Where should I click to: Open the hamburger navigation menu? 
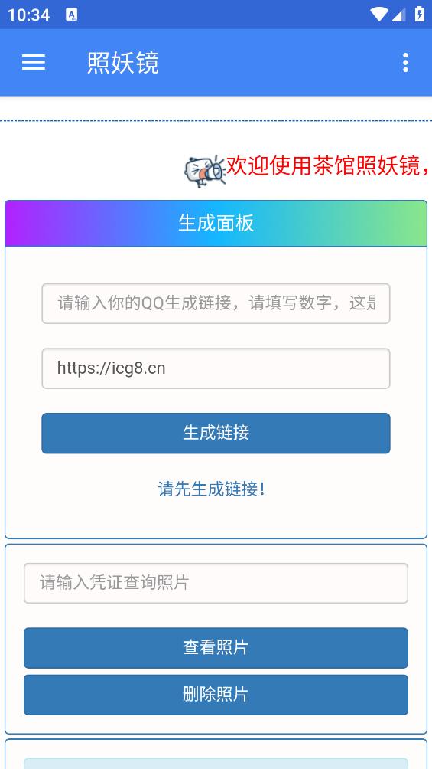point(34,62)
